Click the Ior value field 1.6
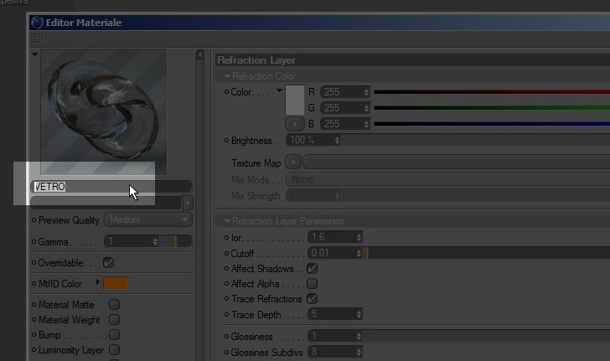The image size is (610, 361). [332, 237]
